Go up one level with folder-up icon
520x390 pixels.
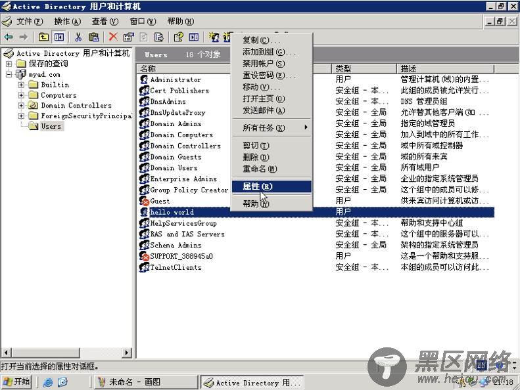tap(43, 37)
